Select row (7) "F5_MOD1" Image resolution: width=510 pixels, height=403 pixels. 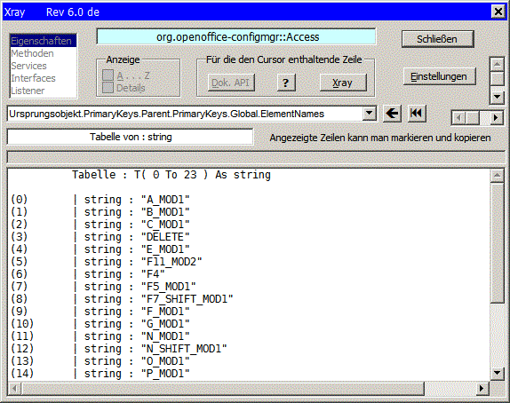249,287
